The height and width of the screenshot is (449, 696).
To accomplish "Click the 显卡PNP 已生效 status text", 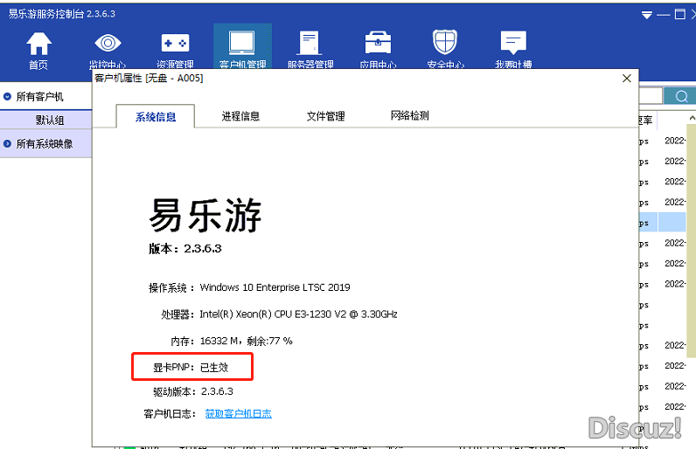I will click(191, 367).
